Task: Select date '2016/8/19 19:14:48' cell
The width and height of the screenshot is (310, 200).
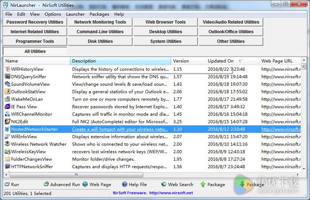Action: pos(228,77)
